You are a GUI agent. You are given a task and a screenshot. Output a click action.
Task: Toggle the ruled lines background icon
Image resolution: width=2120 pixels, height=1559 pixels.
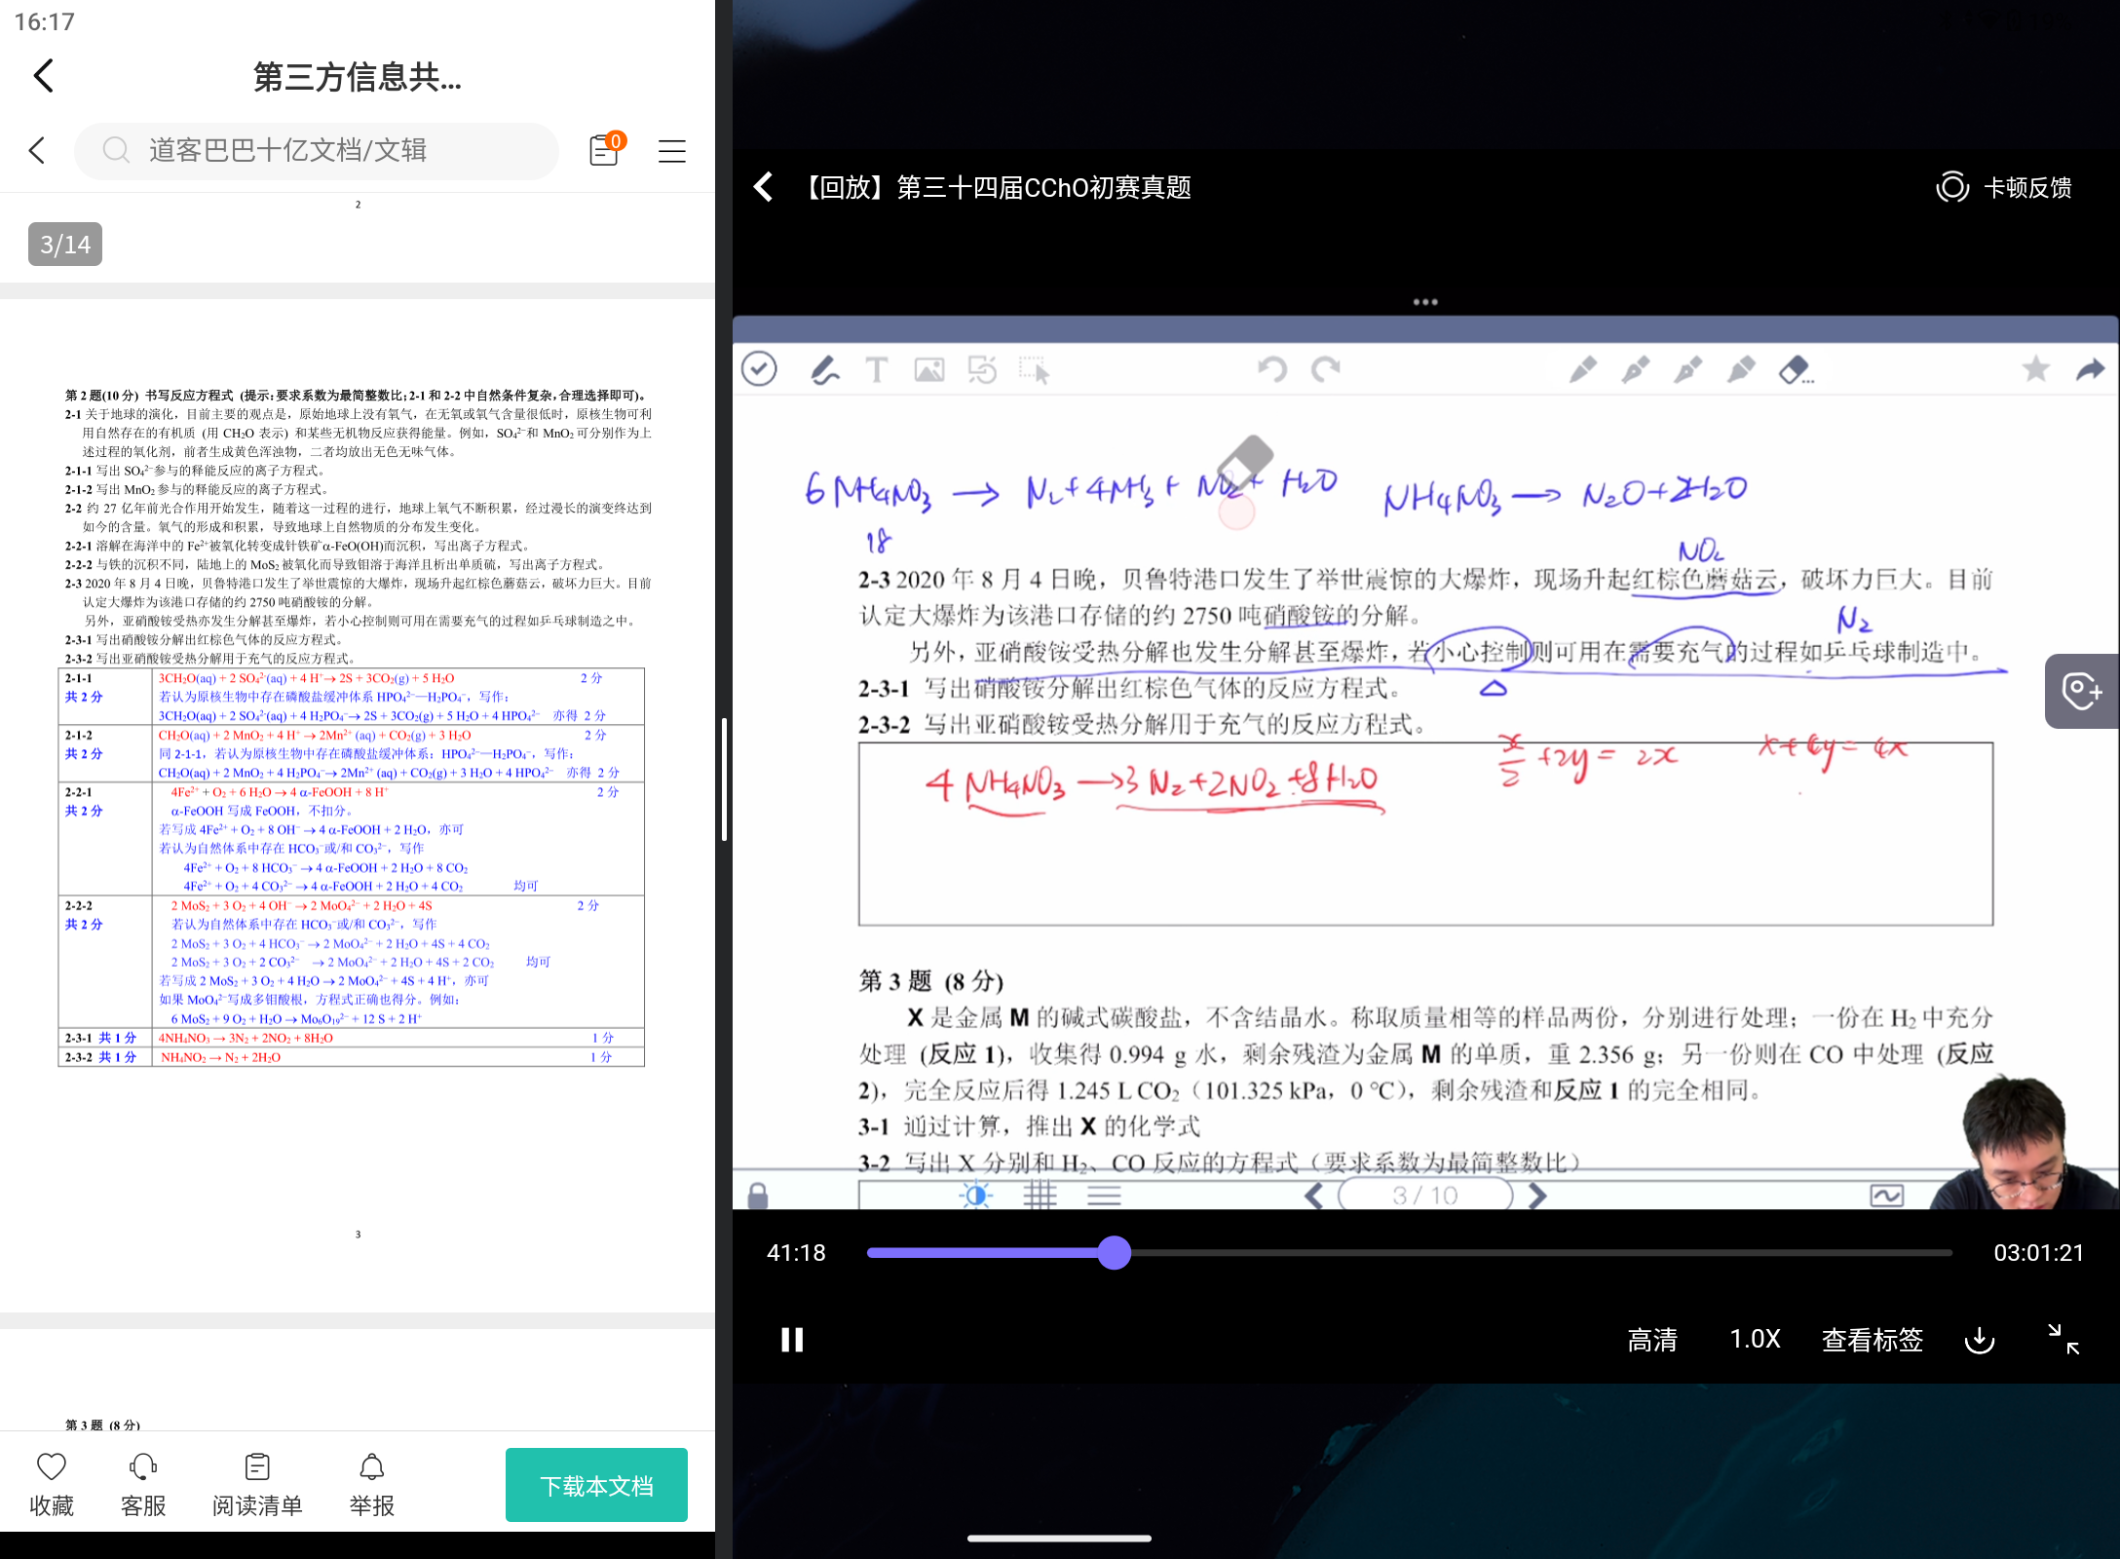click(1104, 1195)
